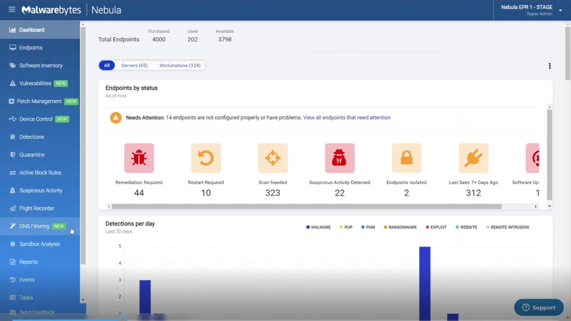
Task: Toggle the All endpoints filter button
Action: (106, 65)
